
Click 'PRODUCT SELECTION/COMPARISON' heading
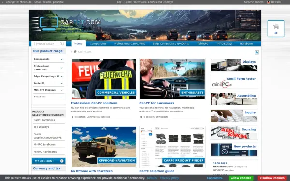(48, 113)
